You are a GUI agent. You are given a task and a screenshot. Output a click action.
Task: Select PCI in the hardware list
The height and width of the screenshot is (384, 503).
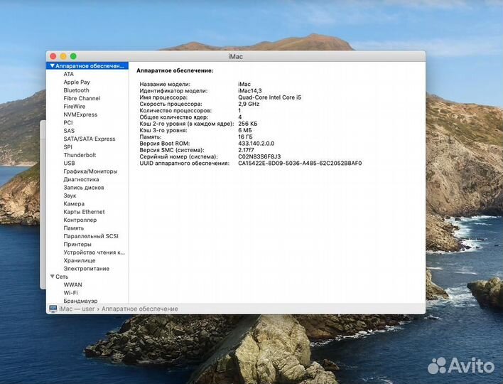point(68,122)
